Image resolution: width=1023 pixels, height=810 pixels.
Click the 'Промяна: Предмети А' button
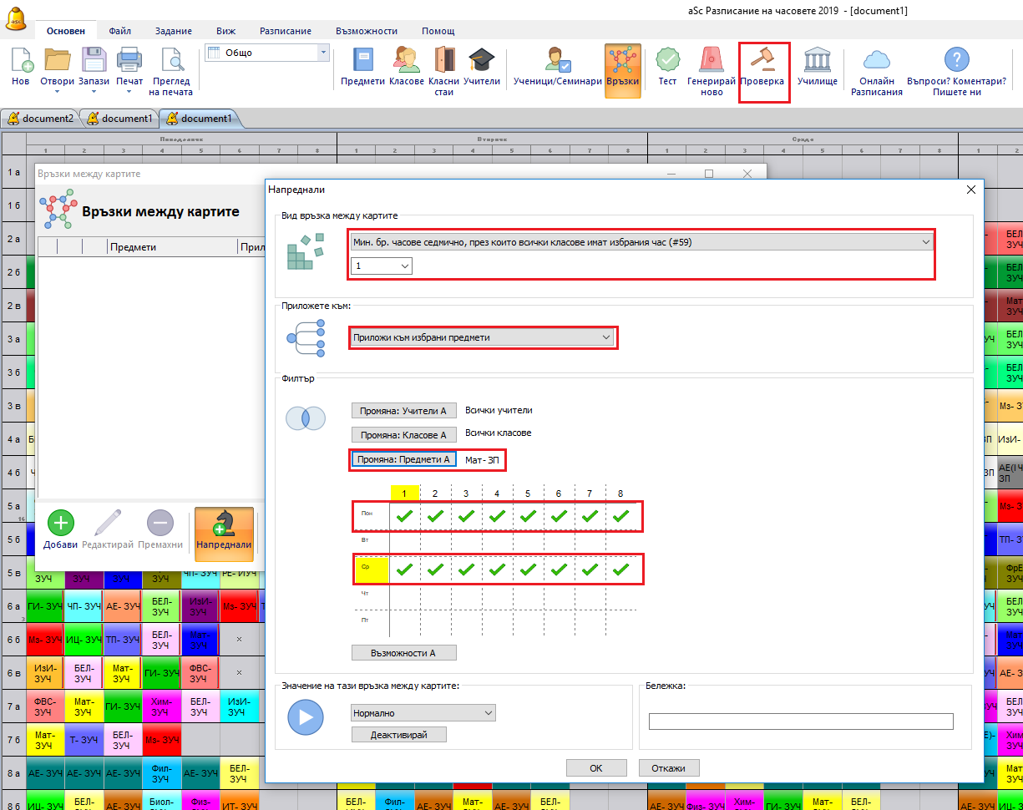point(403,459)
